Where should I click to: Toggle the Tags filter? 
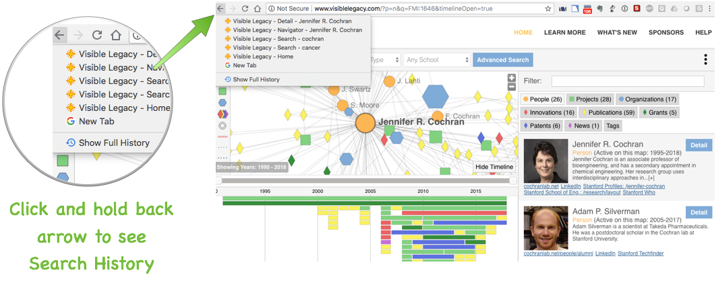[x=612, y=126]
